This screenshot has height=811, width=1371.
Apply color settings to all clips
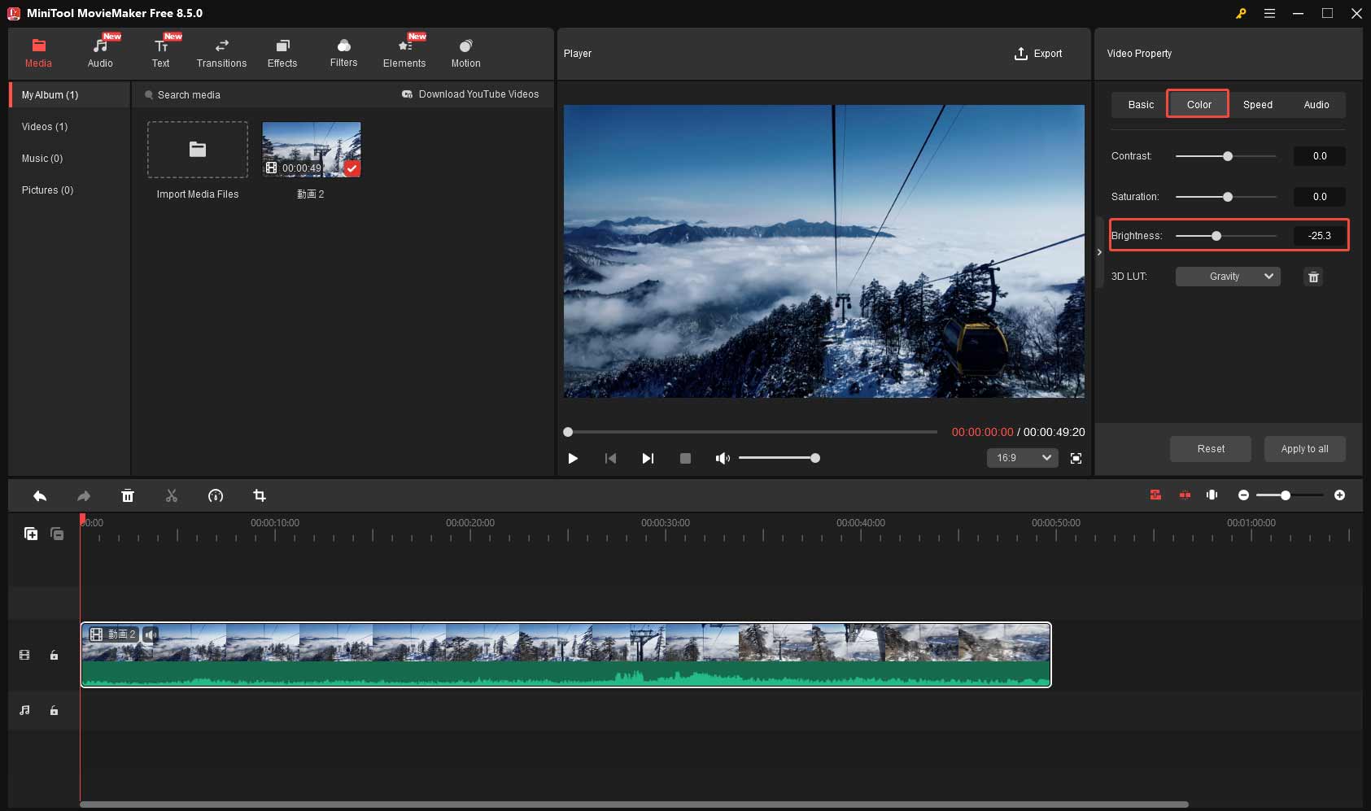[x=1303, y=448]
